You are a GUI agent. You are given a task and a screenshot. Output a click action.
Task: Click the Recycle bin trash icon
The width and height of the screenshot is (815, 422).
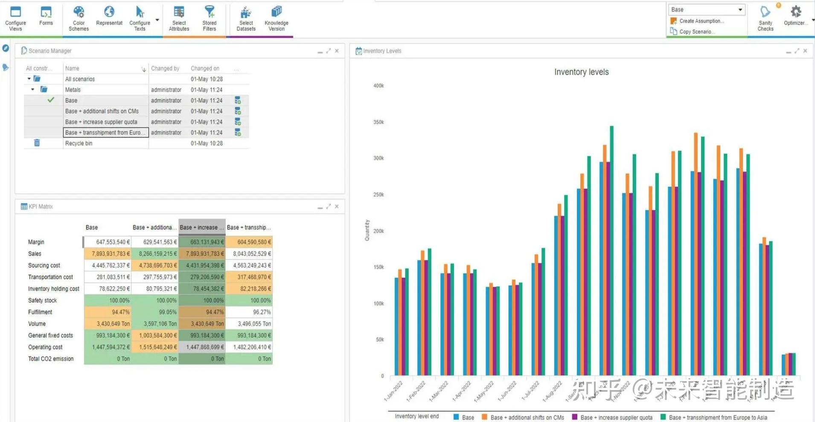(37, 143)
